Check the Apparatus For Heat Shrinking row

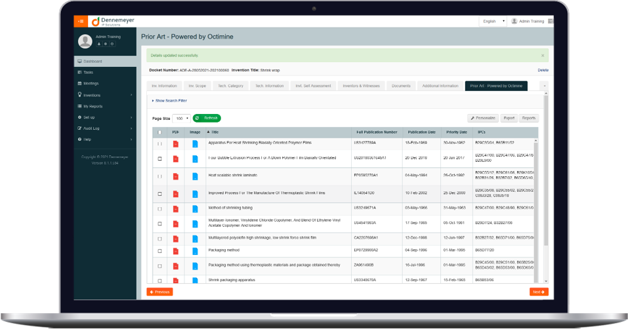coord(160,144)
